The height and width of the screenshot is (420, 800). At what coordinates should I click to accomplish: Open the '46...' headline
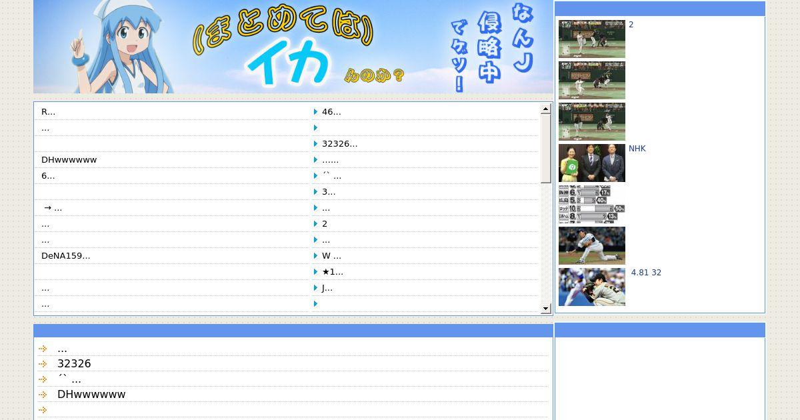pos(331,112)
